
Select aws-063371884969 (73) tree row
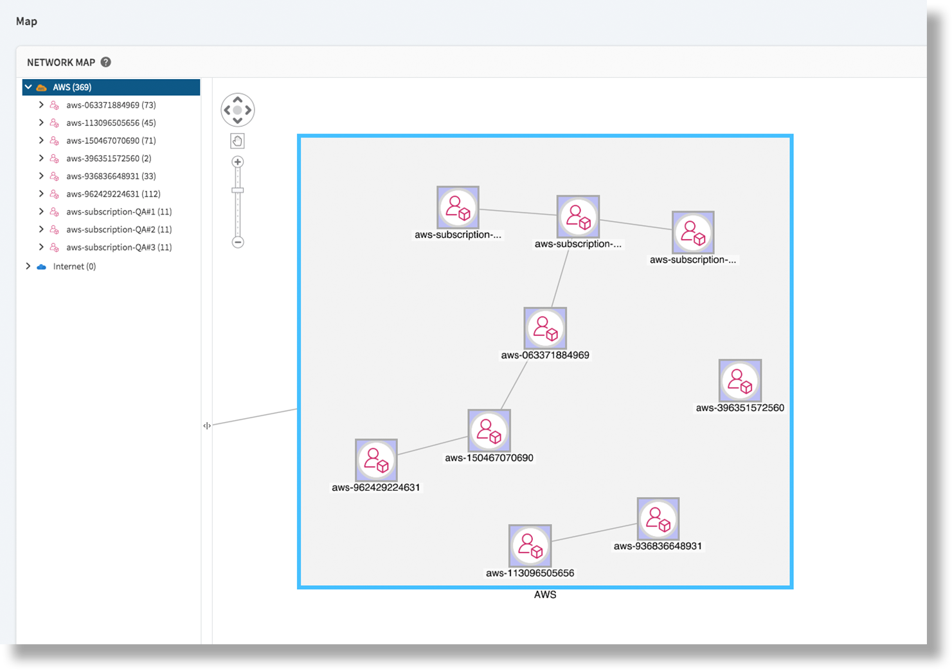coord(111,105)
